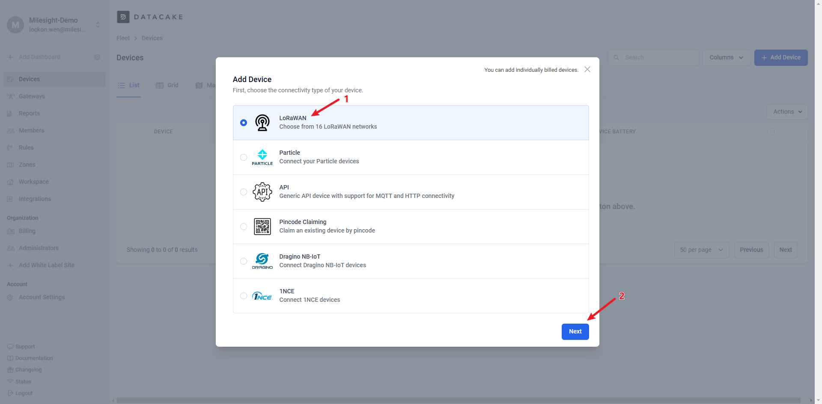The image size is (822, 404).
Task: Open the Milesight-Demo workspace switcher
Action: [x=98, y=25]
